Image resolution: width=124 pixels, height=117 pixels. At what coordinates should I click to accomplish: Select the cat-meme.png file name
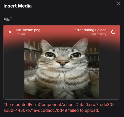click(28, 30)
